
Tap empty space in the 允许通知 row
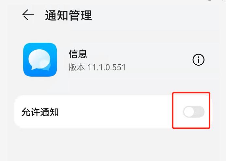[x=115, y=112]
